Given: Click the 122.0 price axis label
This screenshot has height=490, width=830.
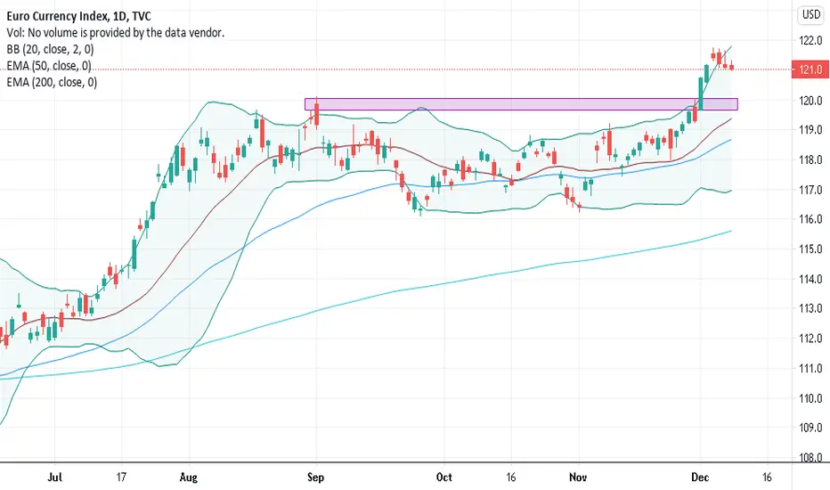Looking at the screenshot, I should pos(810,41).
